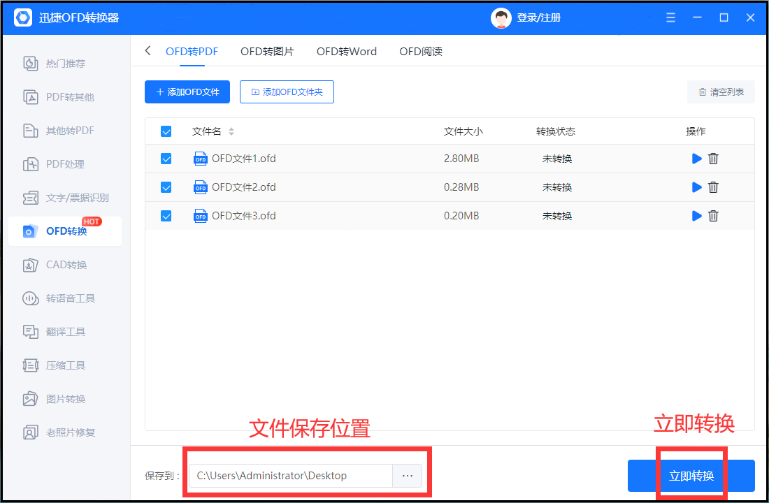Screen dimensions: 769x503
Task: Switch to the OFD阅读 tab
Action: pos(421,52)
